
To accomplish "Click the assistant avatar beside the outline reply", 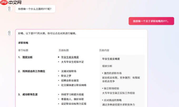I will (x=9, y=33).
